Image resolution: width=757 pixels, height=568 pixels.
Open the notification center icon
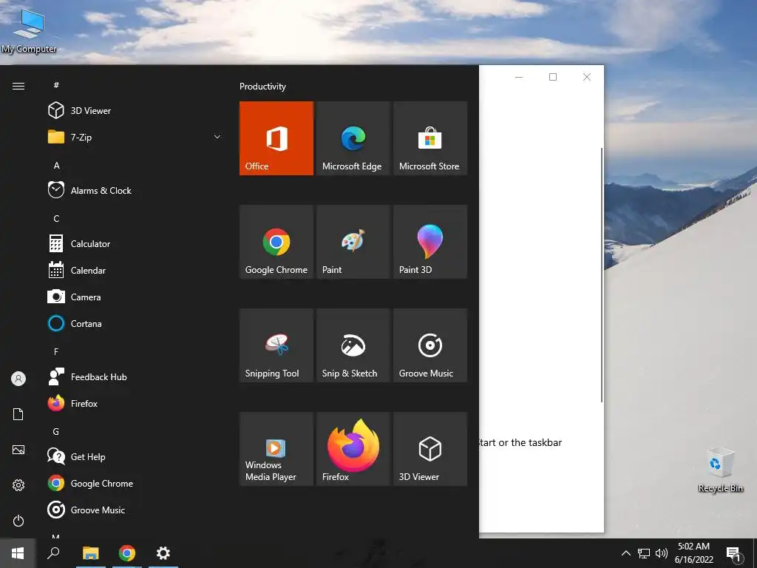coord(734,554)
